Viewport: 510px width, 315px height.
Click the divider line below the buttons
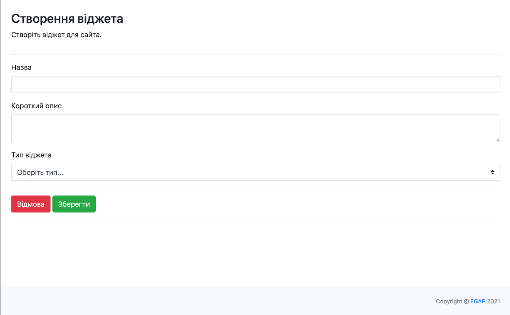pyautogui.click(x=255, y=220)
